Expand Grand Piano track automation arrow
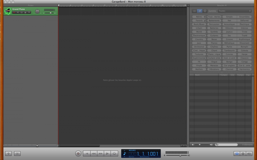This screenshot has width=257, height=160. pos(29,13)
